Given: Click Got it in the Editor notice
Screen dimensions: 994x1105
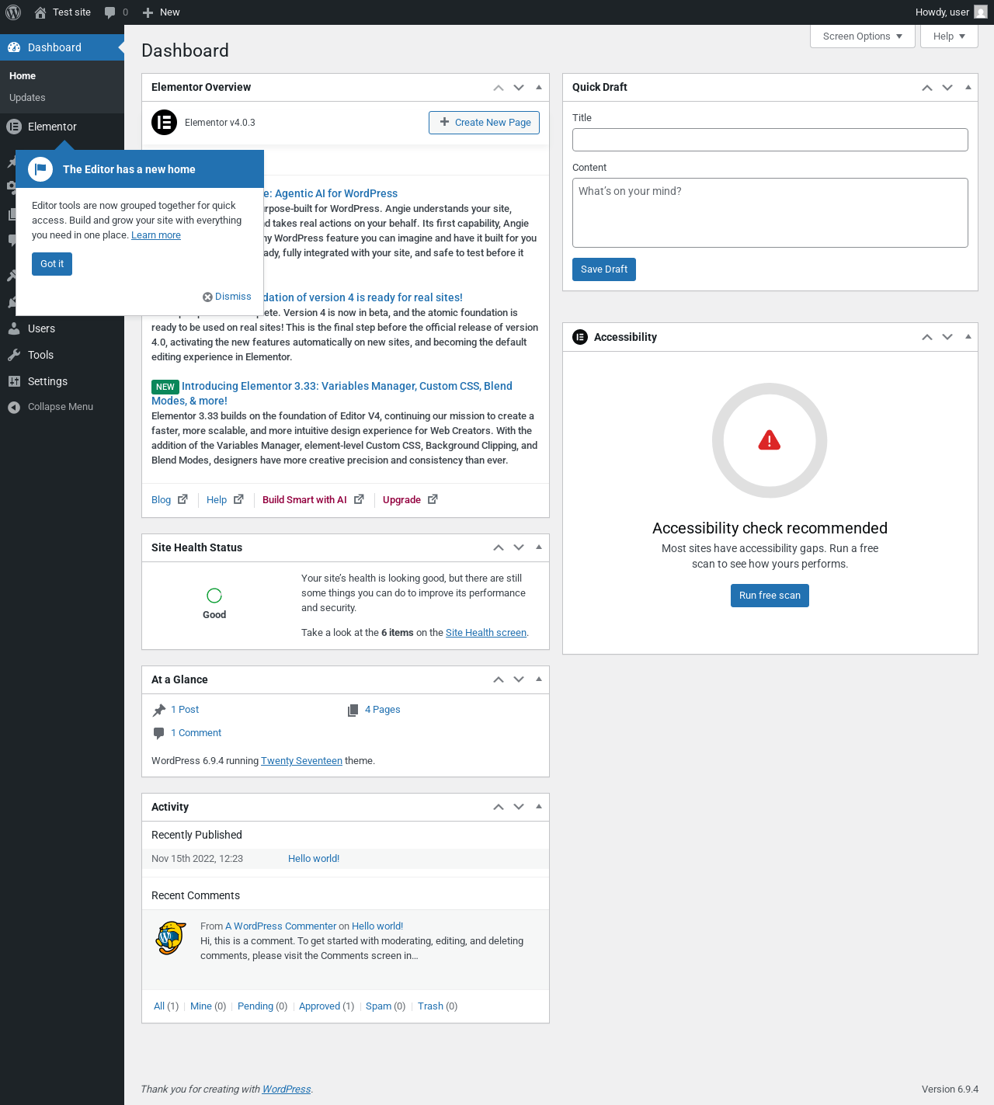Looking at the screenshot, I should (52, 264).
